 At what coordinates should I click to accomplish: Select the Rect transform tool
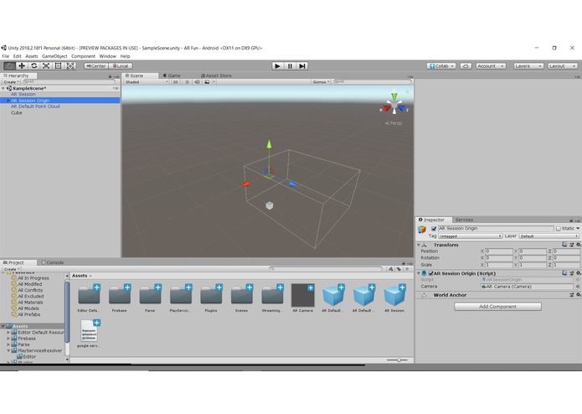click(59, 66)
